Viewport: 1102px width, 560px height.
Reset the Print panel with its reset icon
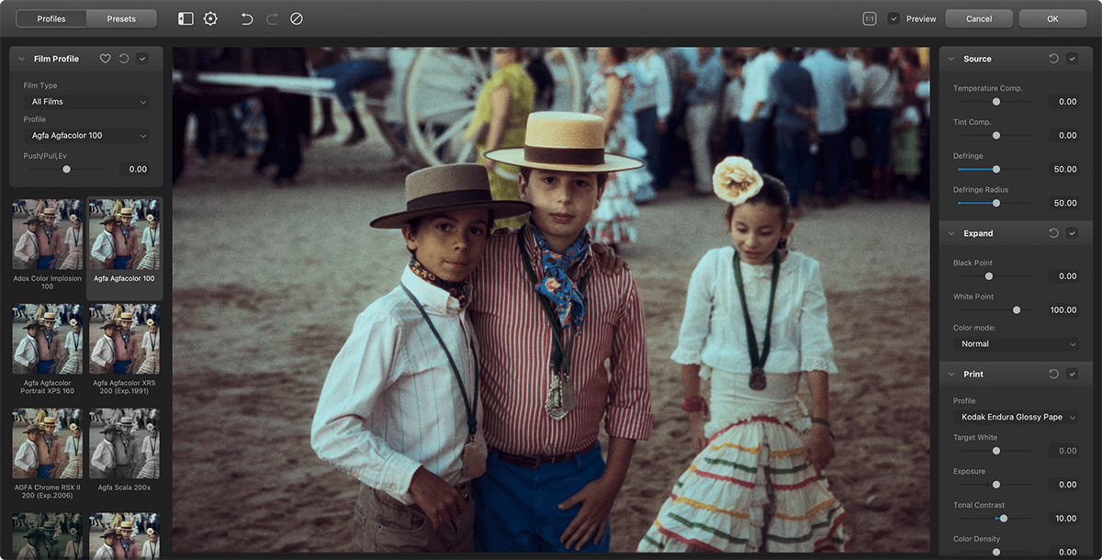1055,374
